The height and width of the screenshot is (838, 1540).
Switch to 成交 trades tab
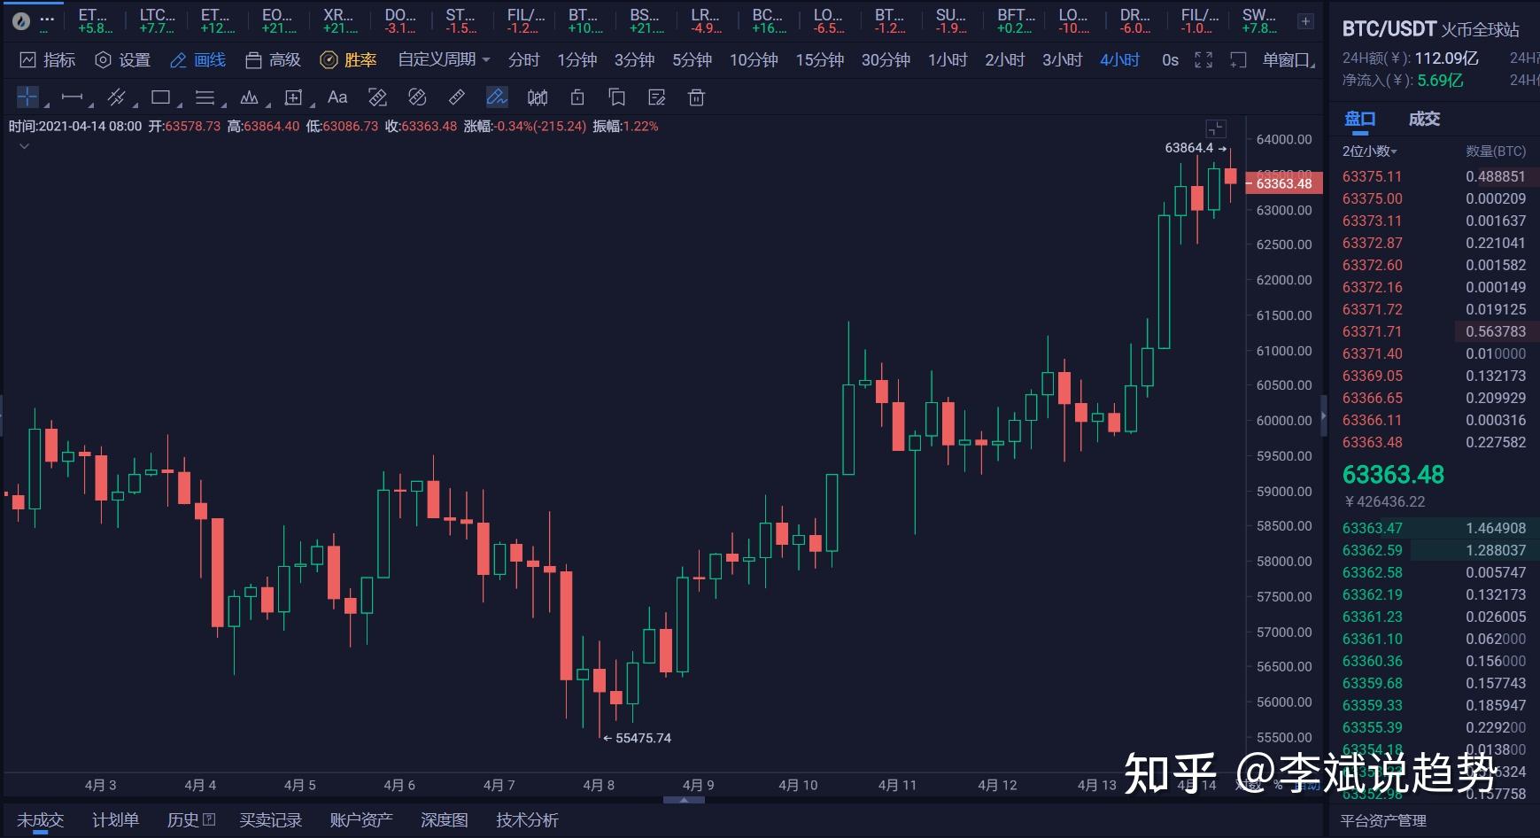[1424, 119]
